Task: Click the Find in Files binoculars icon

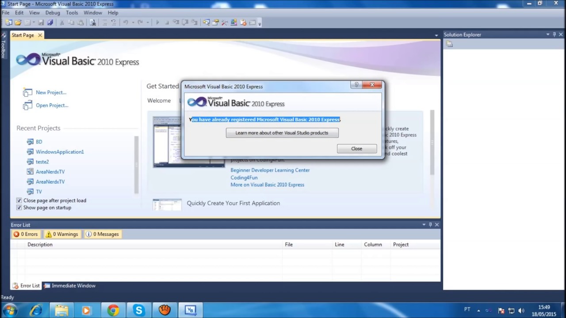Action: coord(93,23)
